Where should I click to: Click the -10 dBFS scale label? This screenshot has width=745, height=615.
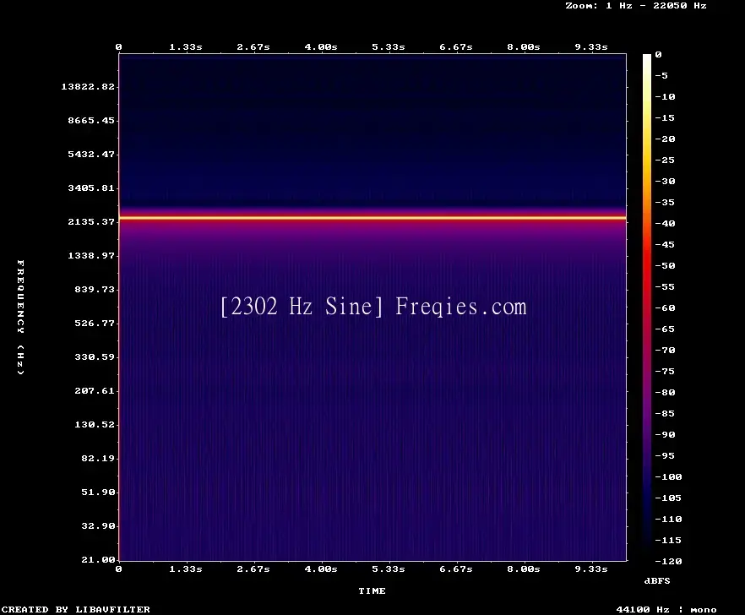coord(665,96)
